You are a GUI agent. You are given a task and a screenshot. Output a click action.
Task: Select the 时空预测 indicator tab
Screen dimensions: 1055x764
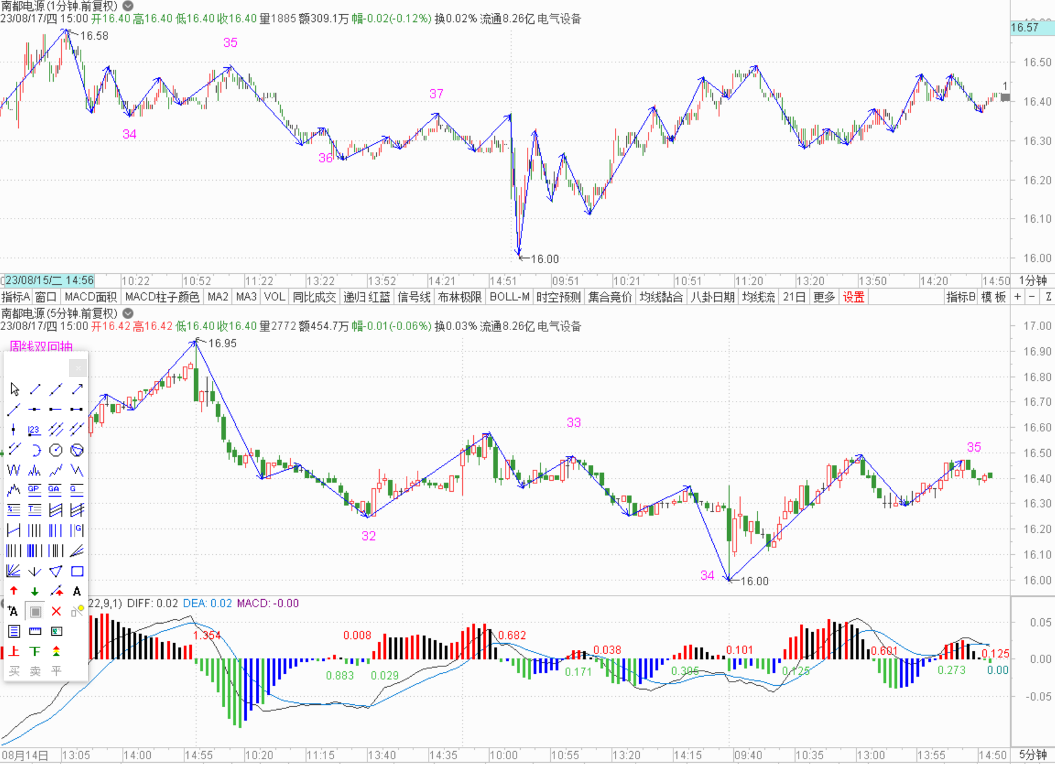click(559, 297)
